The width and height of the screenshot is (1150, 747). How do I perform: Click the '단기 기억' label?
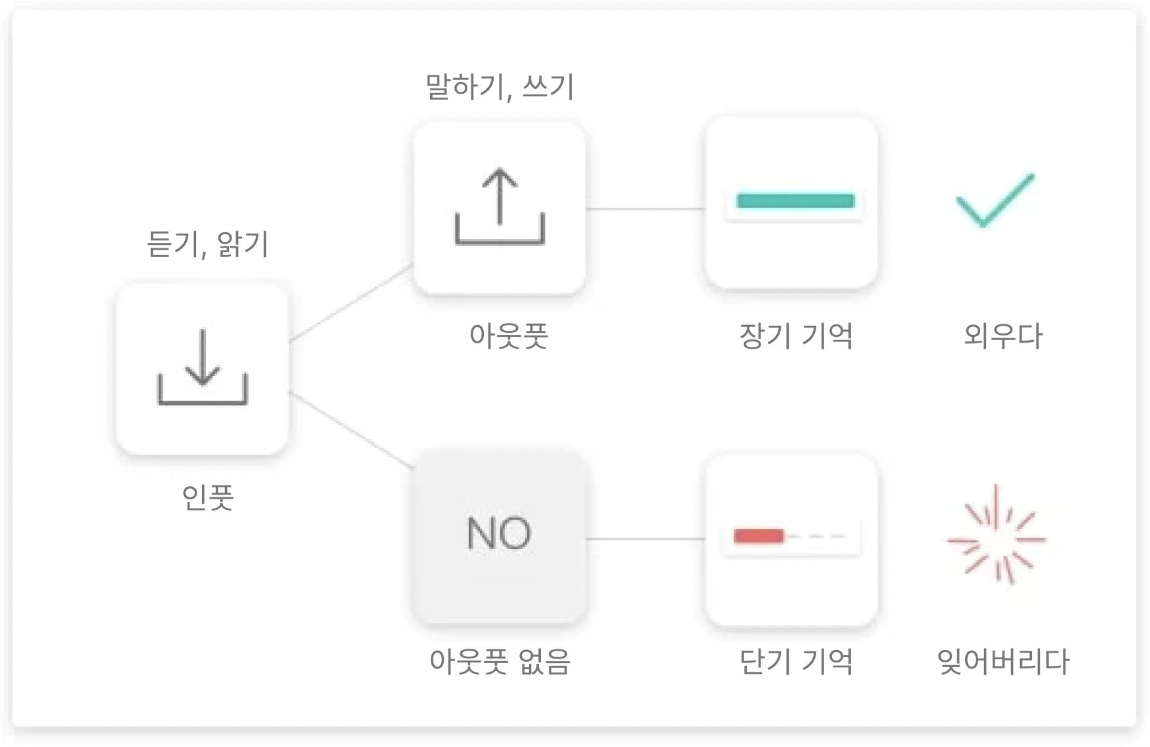tap(795, 661)
